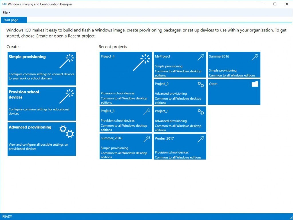Click the Advanced provisioning title text
Viewport: 293px width, 220px height.
[x=30, y=127]
